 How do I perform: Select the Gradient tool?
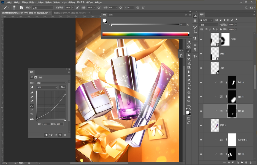[x=189, y=67]
